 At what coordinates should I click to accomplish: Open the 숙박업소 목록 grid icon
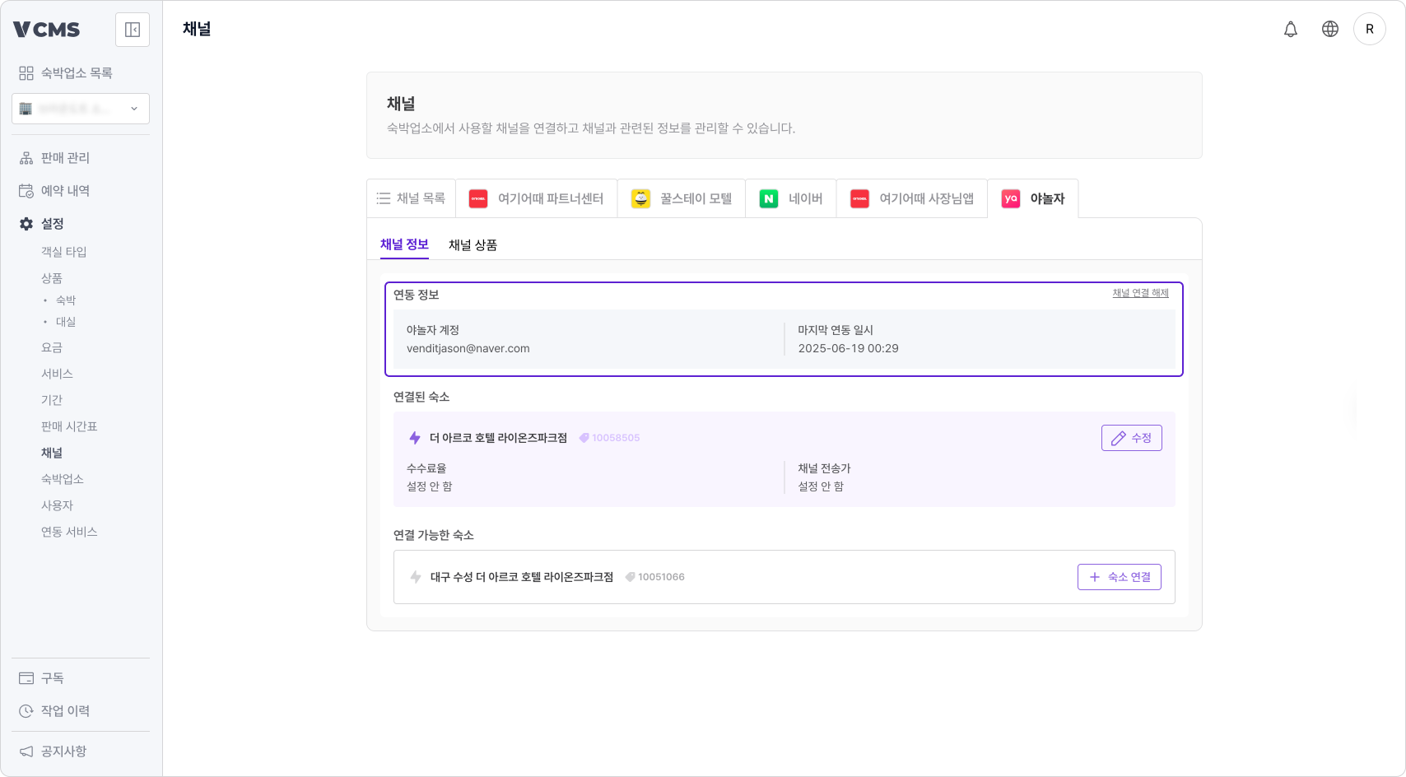pyautogui.click(x=26, y=72)
